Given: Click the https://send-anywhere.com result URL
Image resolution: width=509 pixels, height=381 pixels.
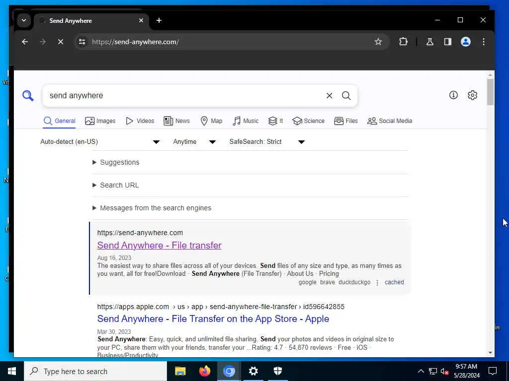Looking at the screenshot, I should [140, 233].
